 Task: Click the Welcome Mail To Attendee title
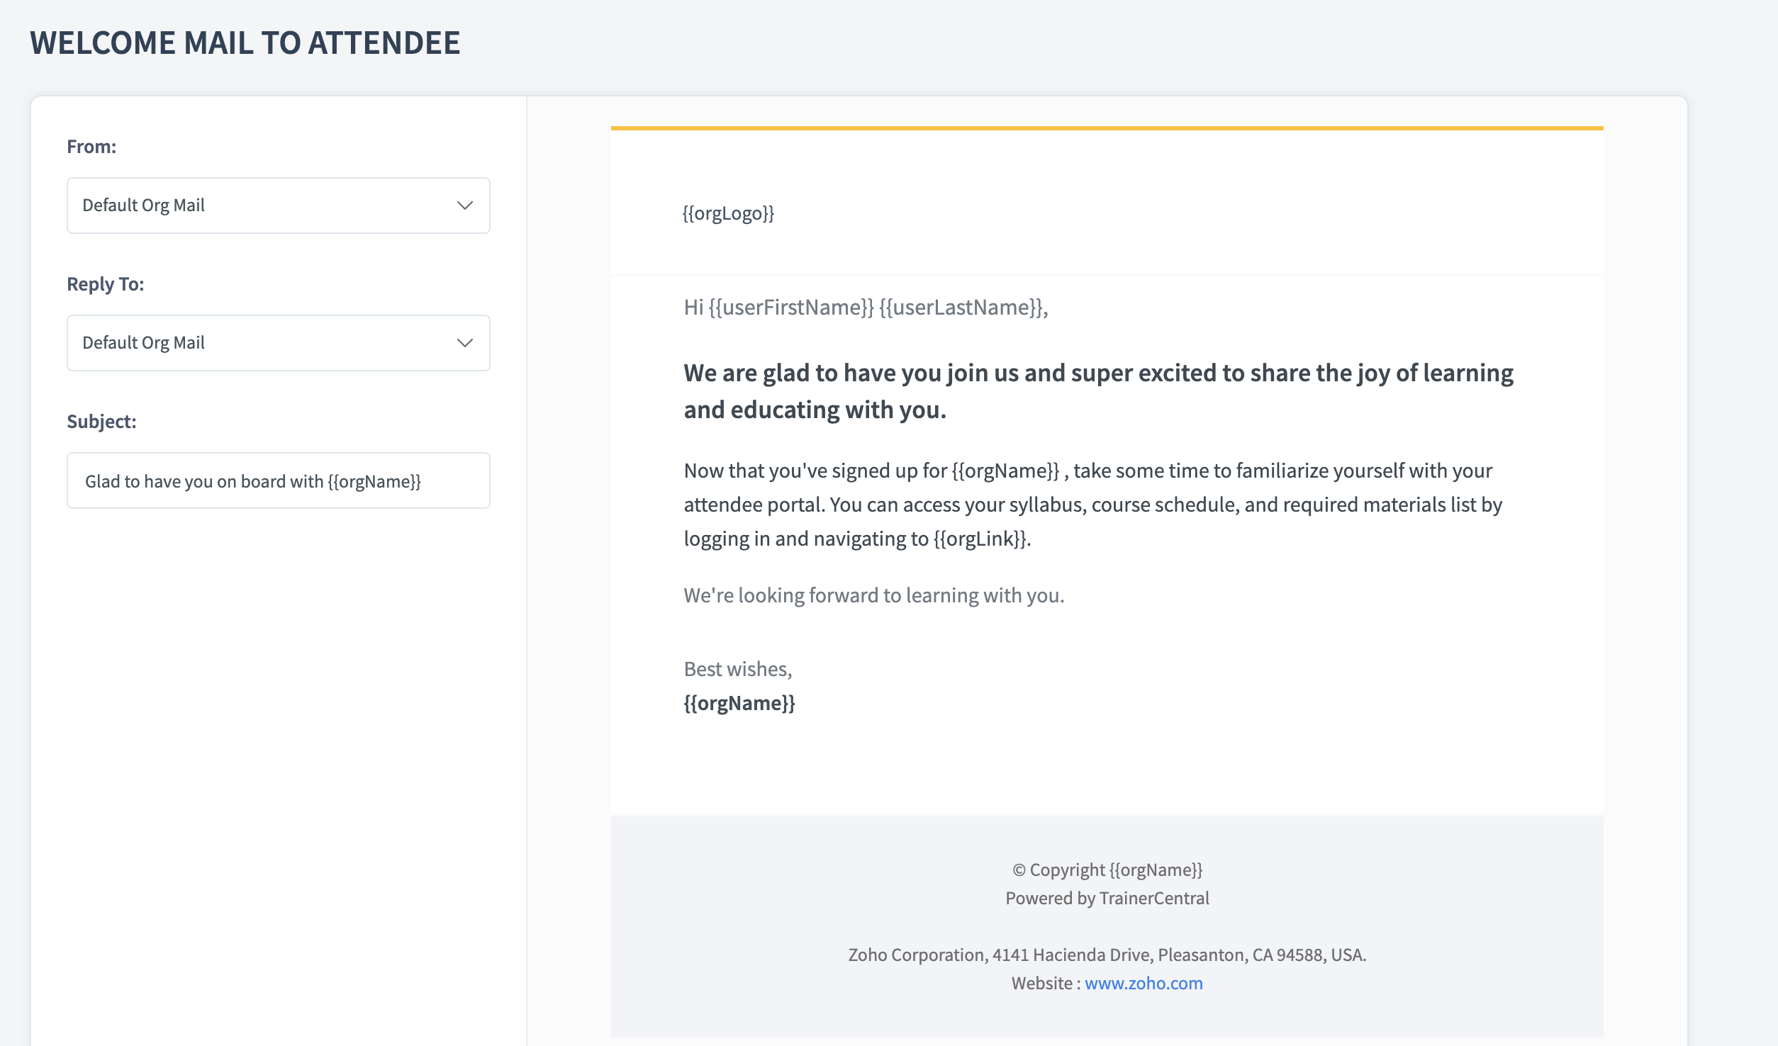tap(245, 43)
